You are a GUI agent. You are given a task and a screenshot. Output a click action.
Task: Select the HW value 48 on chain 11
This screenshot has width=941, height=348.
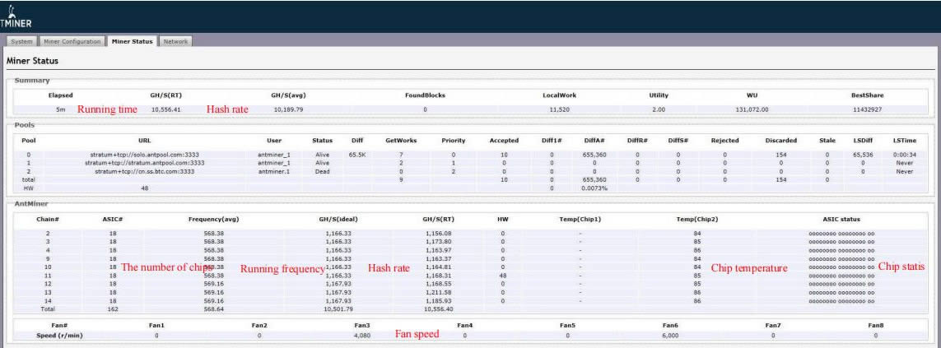click(x=502, y=275)
